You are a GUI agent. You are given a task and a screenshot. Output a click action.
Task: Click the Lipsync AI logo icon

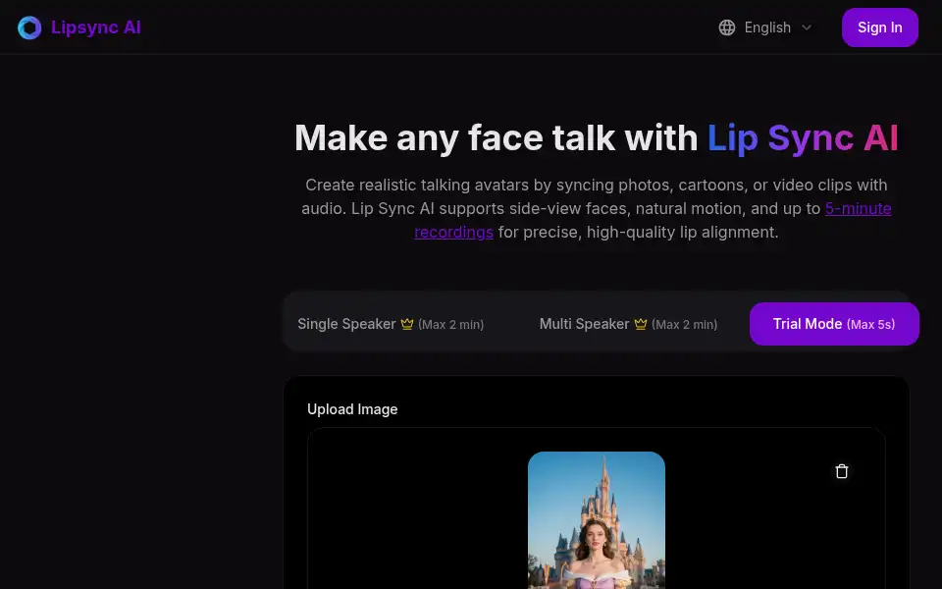pos(29,27)
